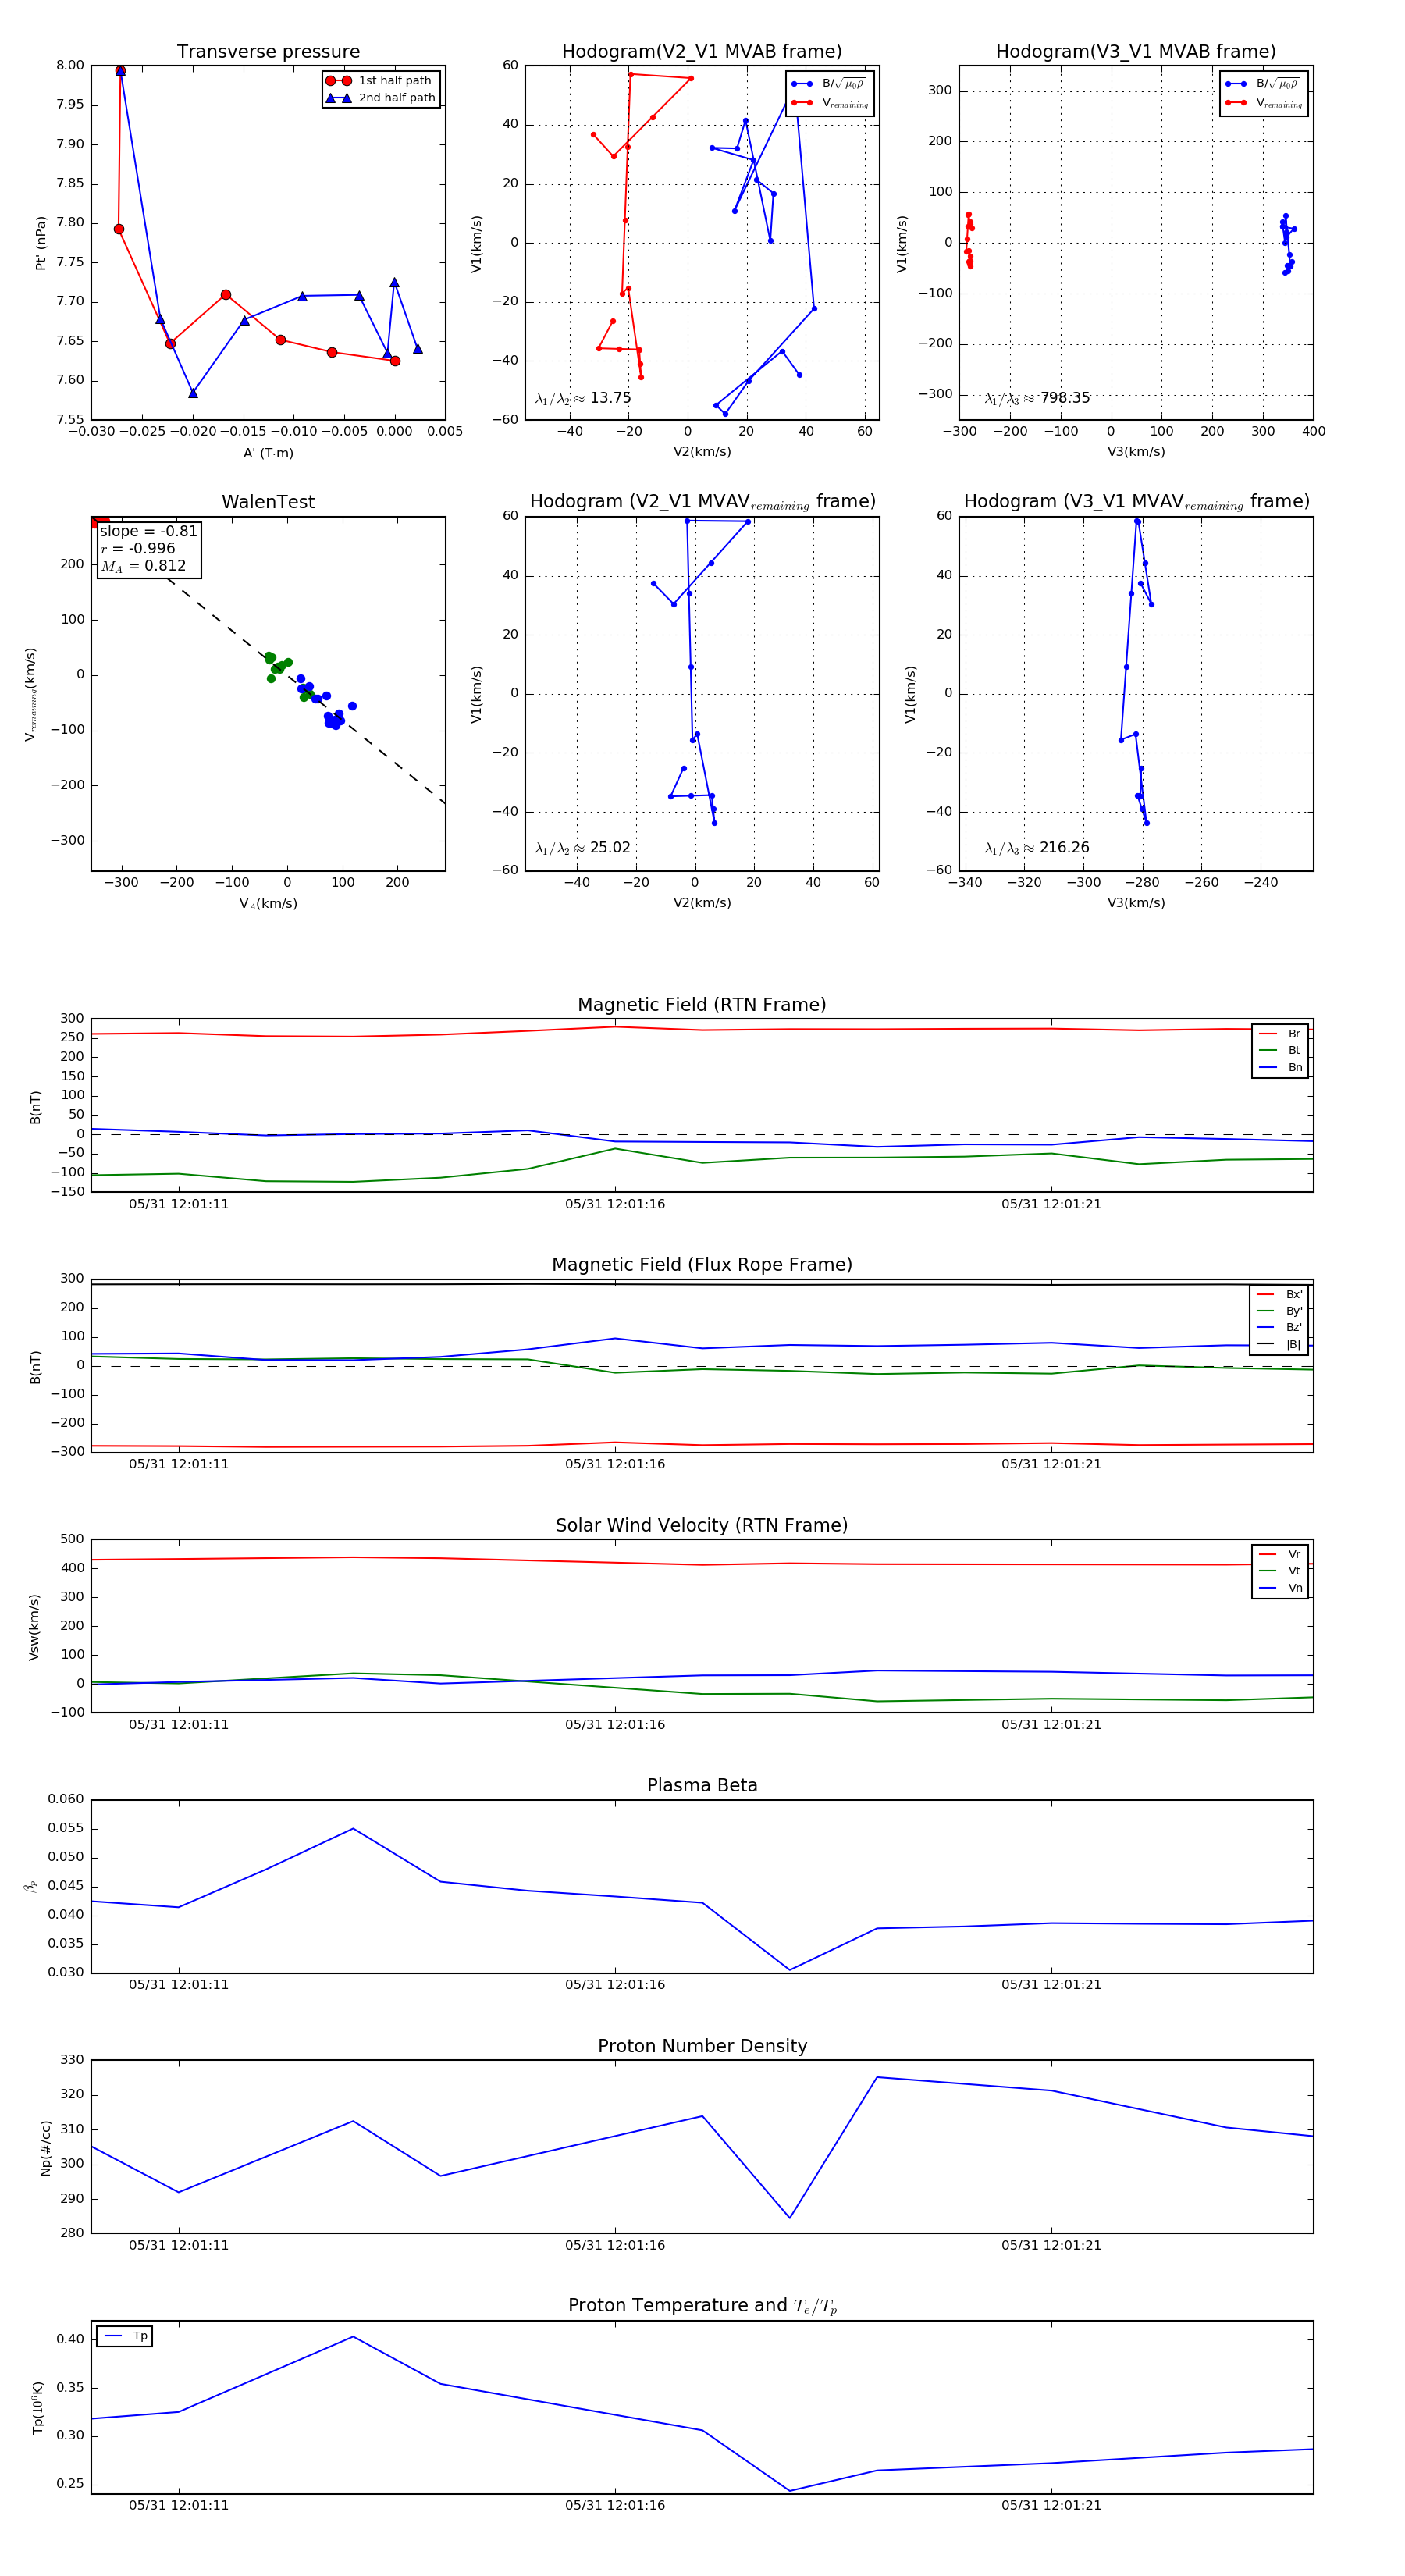1405x2576 pixels.
Task: Click the Vsw(km/s) y-axis label
Action: 34,1628
